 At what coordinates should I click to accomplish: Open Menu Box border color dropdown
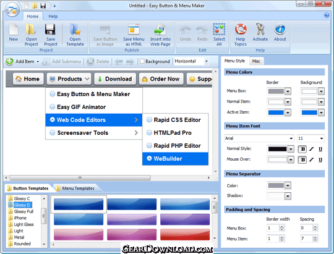[x=288, y=91]
